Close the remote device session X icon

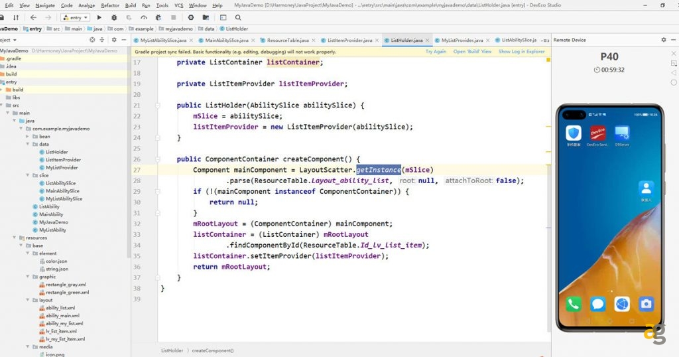coord(674,53)
